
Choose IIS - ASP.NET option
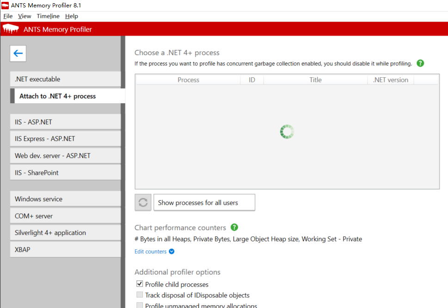click(66, 122)
